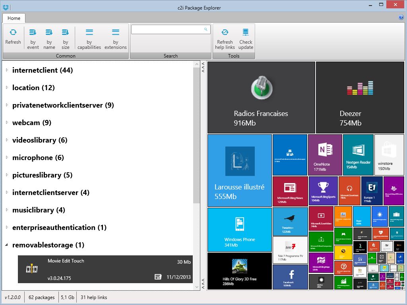Open the help question mark icon
Screen dimensions: 407x305
[x=401, y=17]
